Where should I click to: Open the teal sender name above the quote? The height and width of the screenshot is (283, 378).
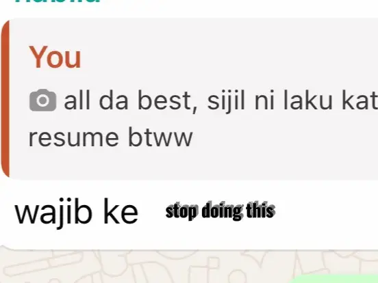click(x=58, y=1)
